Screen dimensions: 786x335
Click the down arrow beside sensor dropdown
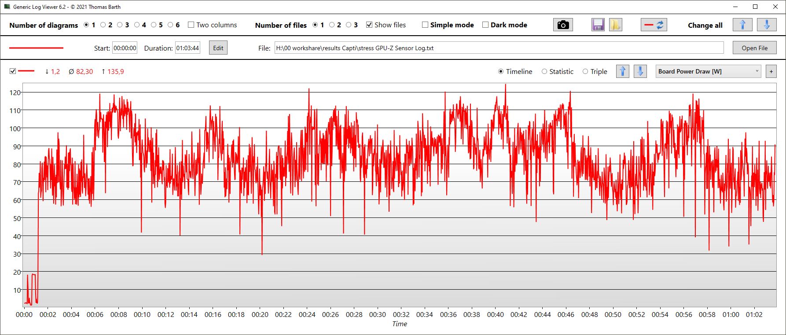pos(640,71)
